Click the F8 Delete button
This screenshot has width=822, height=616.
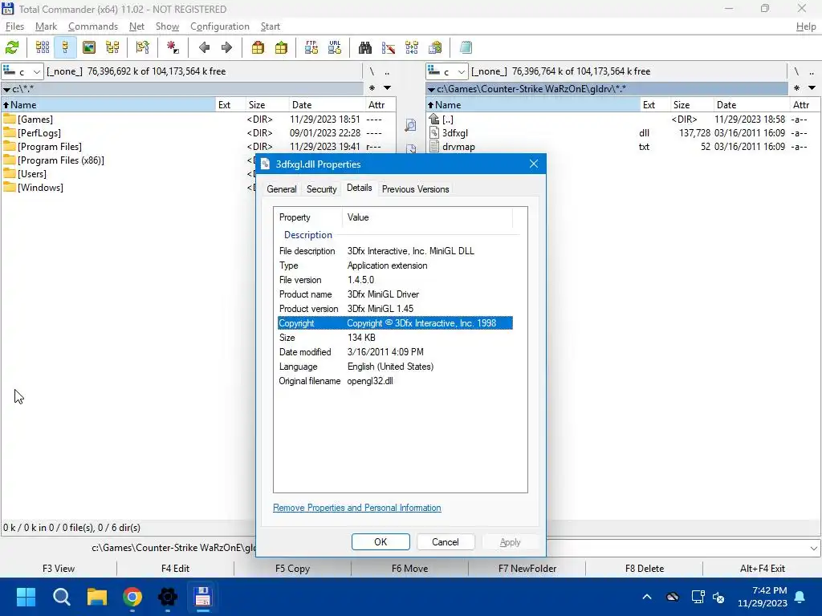click(x=645, y=569)
